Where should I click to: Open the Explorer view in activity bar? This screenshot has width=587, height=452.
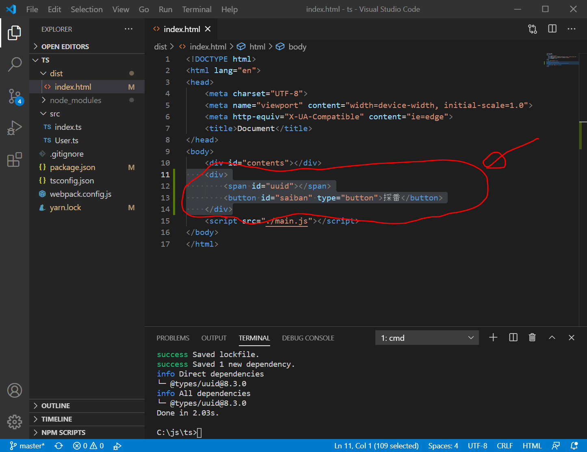coord(15,33)
